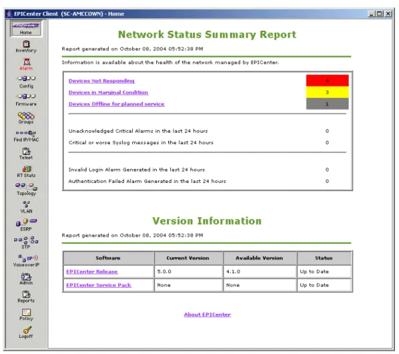Open the EPICenter Release link

tap(92, 272)
